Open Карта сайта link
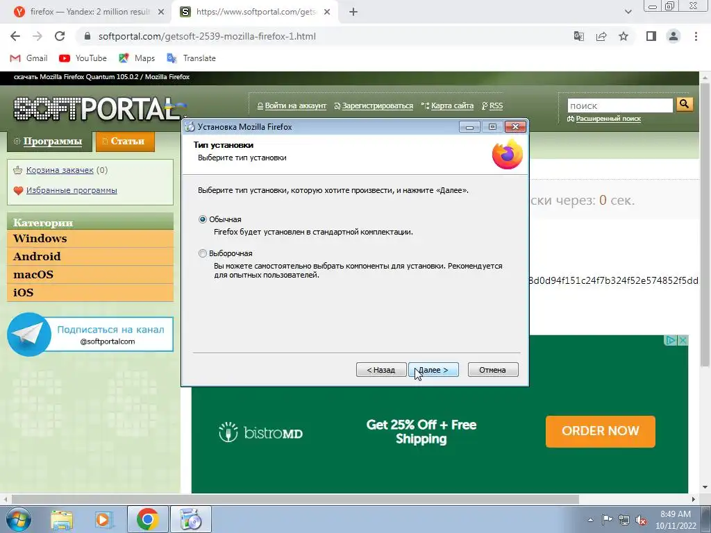Screen dimensions: 711x533 448,105
